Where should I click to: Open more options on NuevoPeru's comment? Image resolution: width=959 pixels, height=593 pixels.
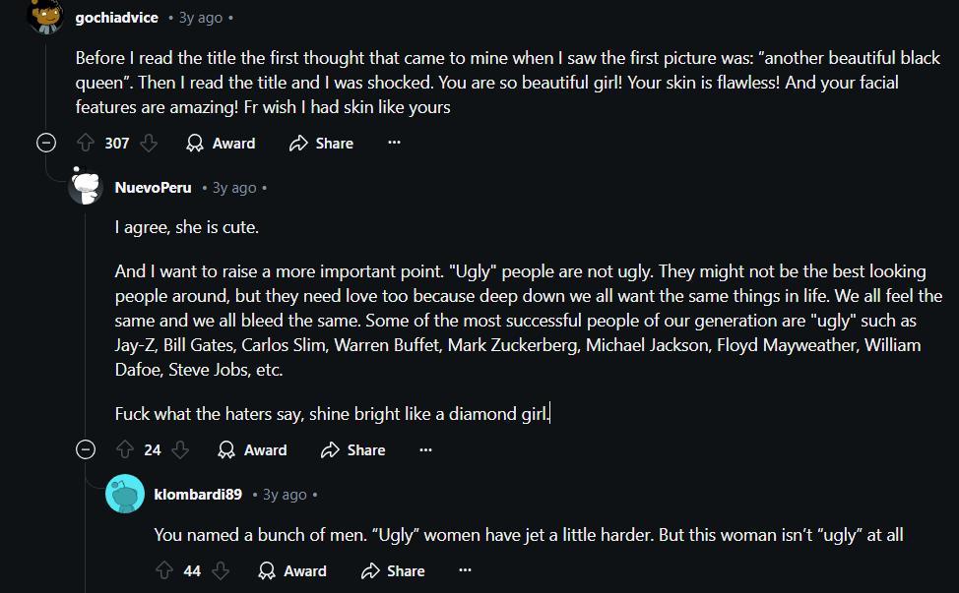click(425, 450)
